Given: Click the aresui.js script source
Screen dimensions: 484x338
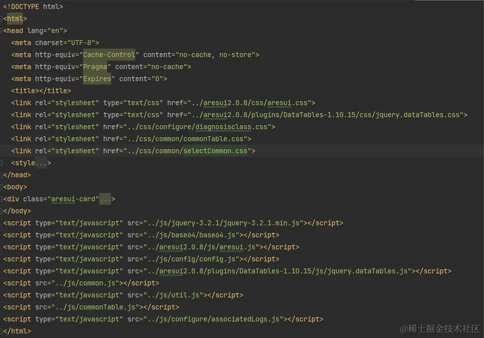Looking at the screenshot, I should [x=201, y=247].
